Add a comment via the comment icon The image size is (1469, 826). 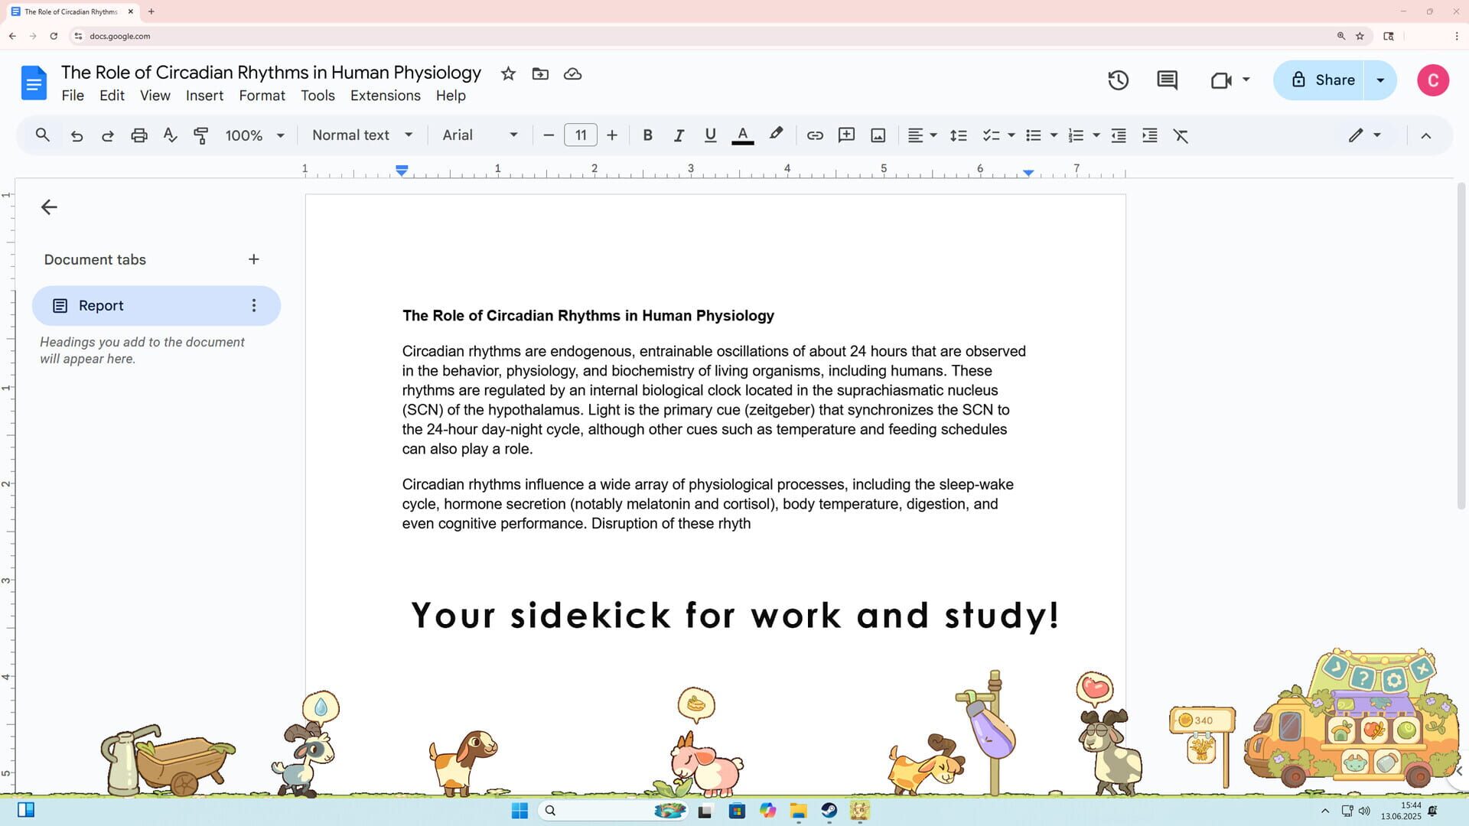point(846,135)
